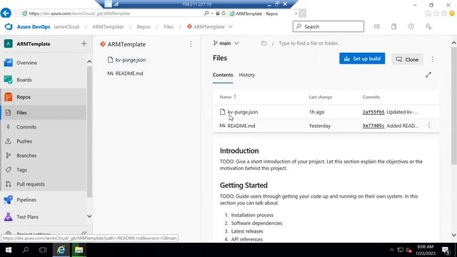Open Boards in the sidebar
This screenshot has height=257, width=457.
click(x=24, y=79)
